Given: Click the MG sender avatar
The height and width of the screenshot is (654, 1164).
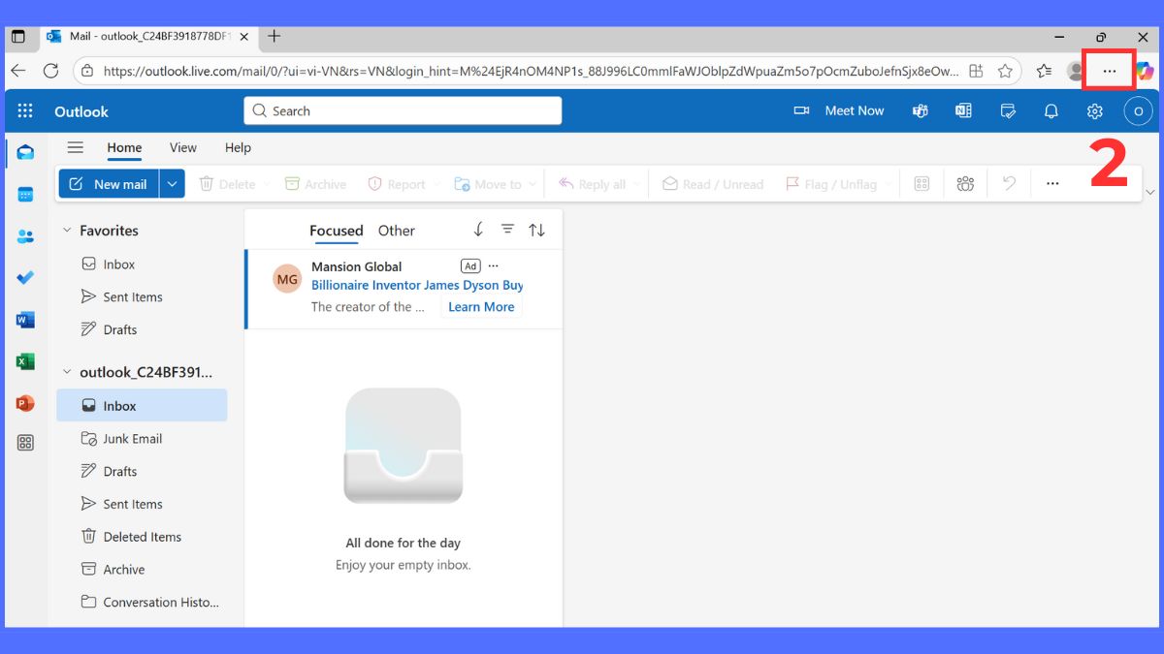Looking at the screenshot, I should [287, 279].
